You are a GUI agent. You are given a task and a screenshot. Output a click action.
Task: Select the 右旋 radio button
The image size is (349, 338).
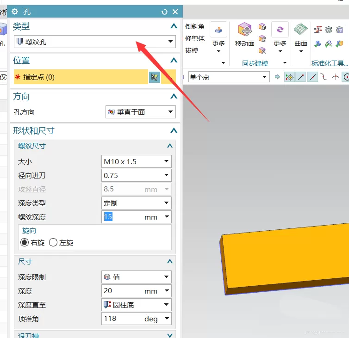tap(25, 242)
